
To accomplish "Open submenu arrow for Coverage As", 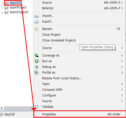I will tap(122, 55).
